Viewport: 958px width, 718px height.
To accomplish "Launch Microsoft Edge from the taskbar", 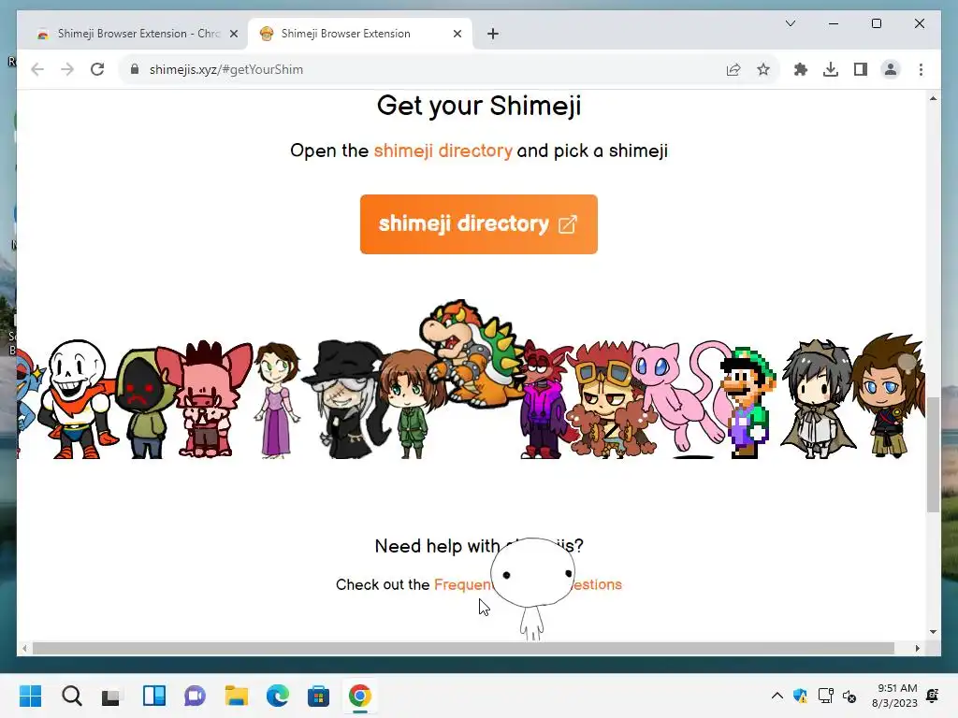I will point(277,696).
